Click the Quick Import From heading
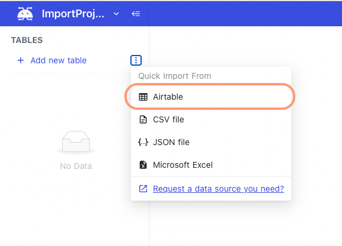 [175, 76]
